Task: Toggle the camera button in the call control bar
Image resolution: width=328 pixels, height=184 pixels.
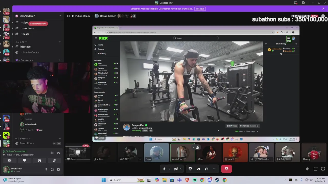Action: (x=176, y=169)
